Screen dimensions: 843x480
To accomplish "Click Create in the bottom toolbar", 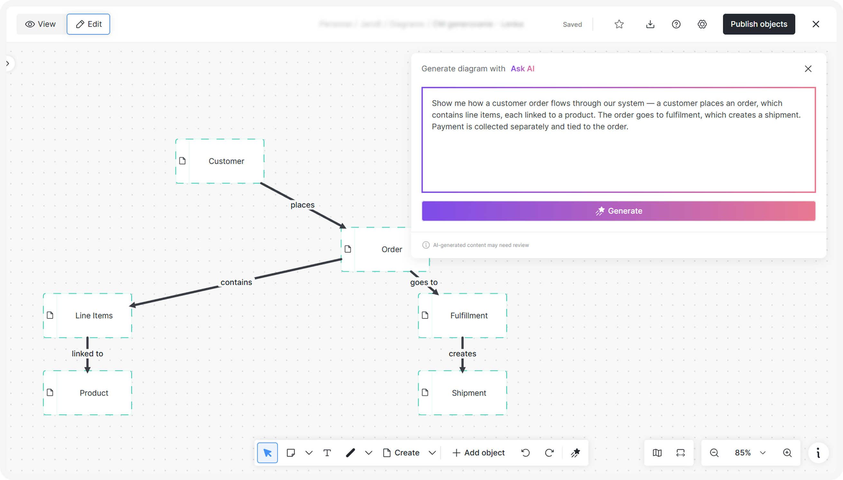I will pyautogui.click(x=401, y=453).
